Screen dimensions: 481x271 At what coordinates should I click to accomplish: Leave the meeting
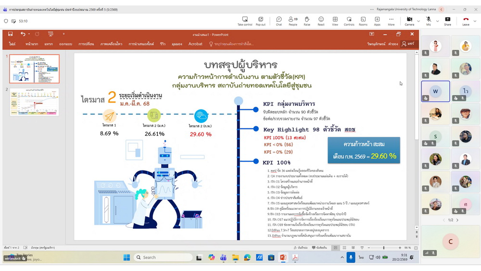pyautogui.click(x=465, y=21)
